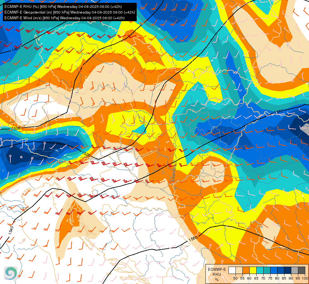Select the yellow 60-65% legend swatch
This screenshot has width=309, height=284.
253,270
